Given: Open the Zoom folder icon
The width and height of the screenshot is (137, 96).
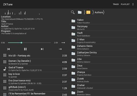Looking at the screenshot, I should click(x=73, y=93).
